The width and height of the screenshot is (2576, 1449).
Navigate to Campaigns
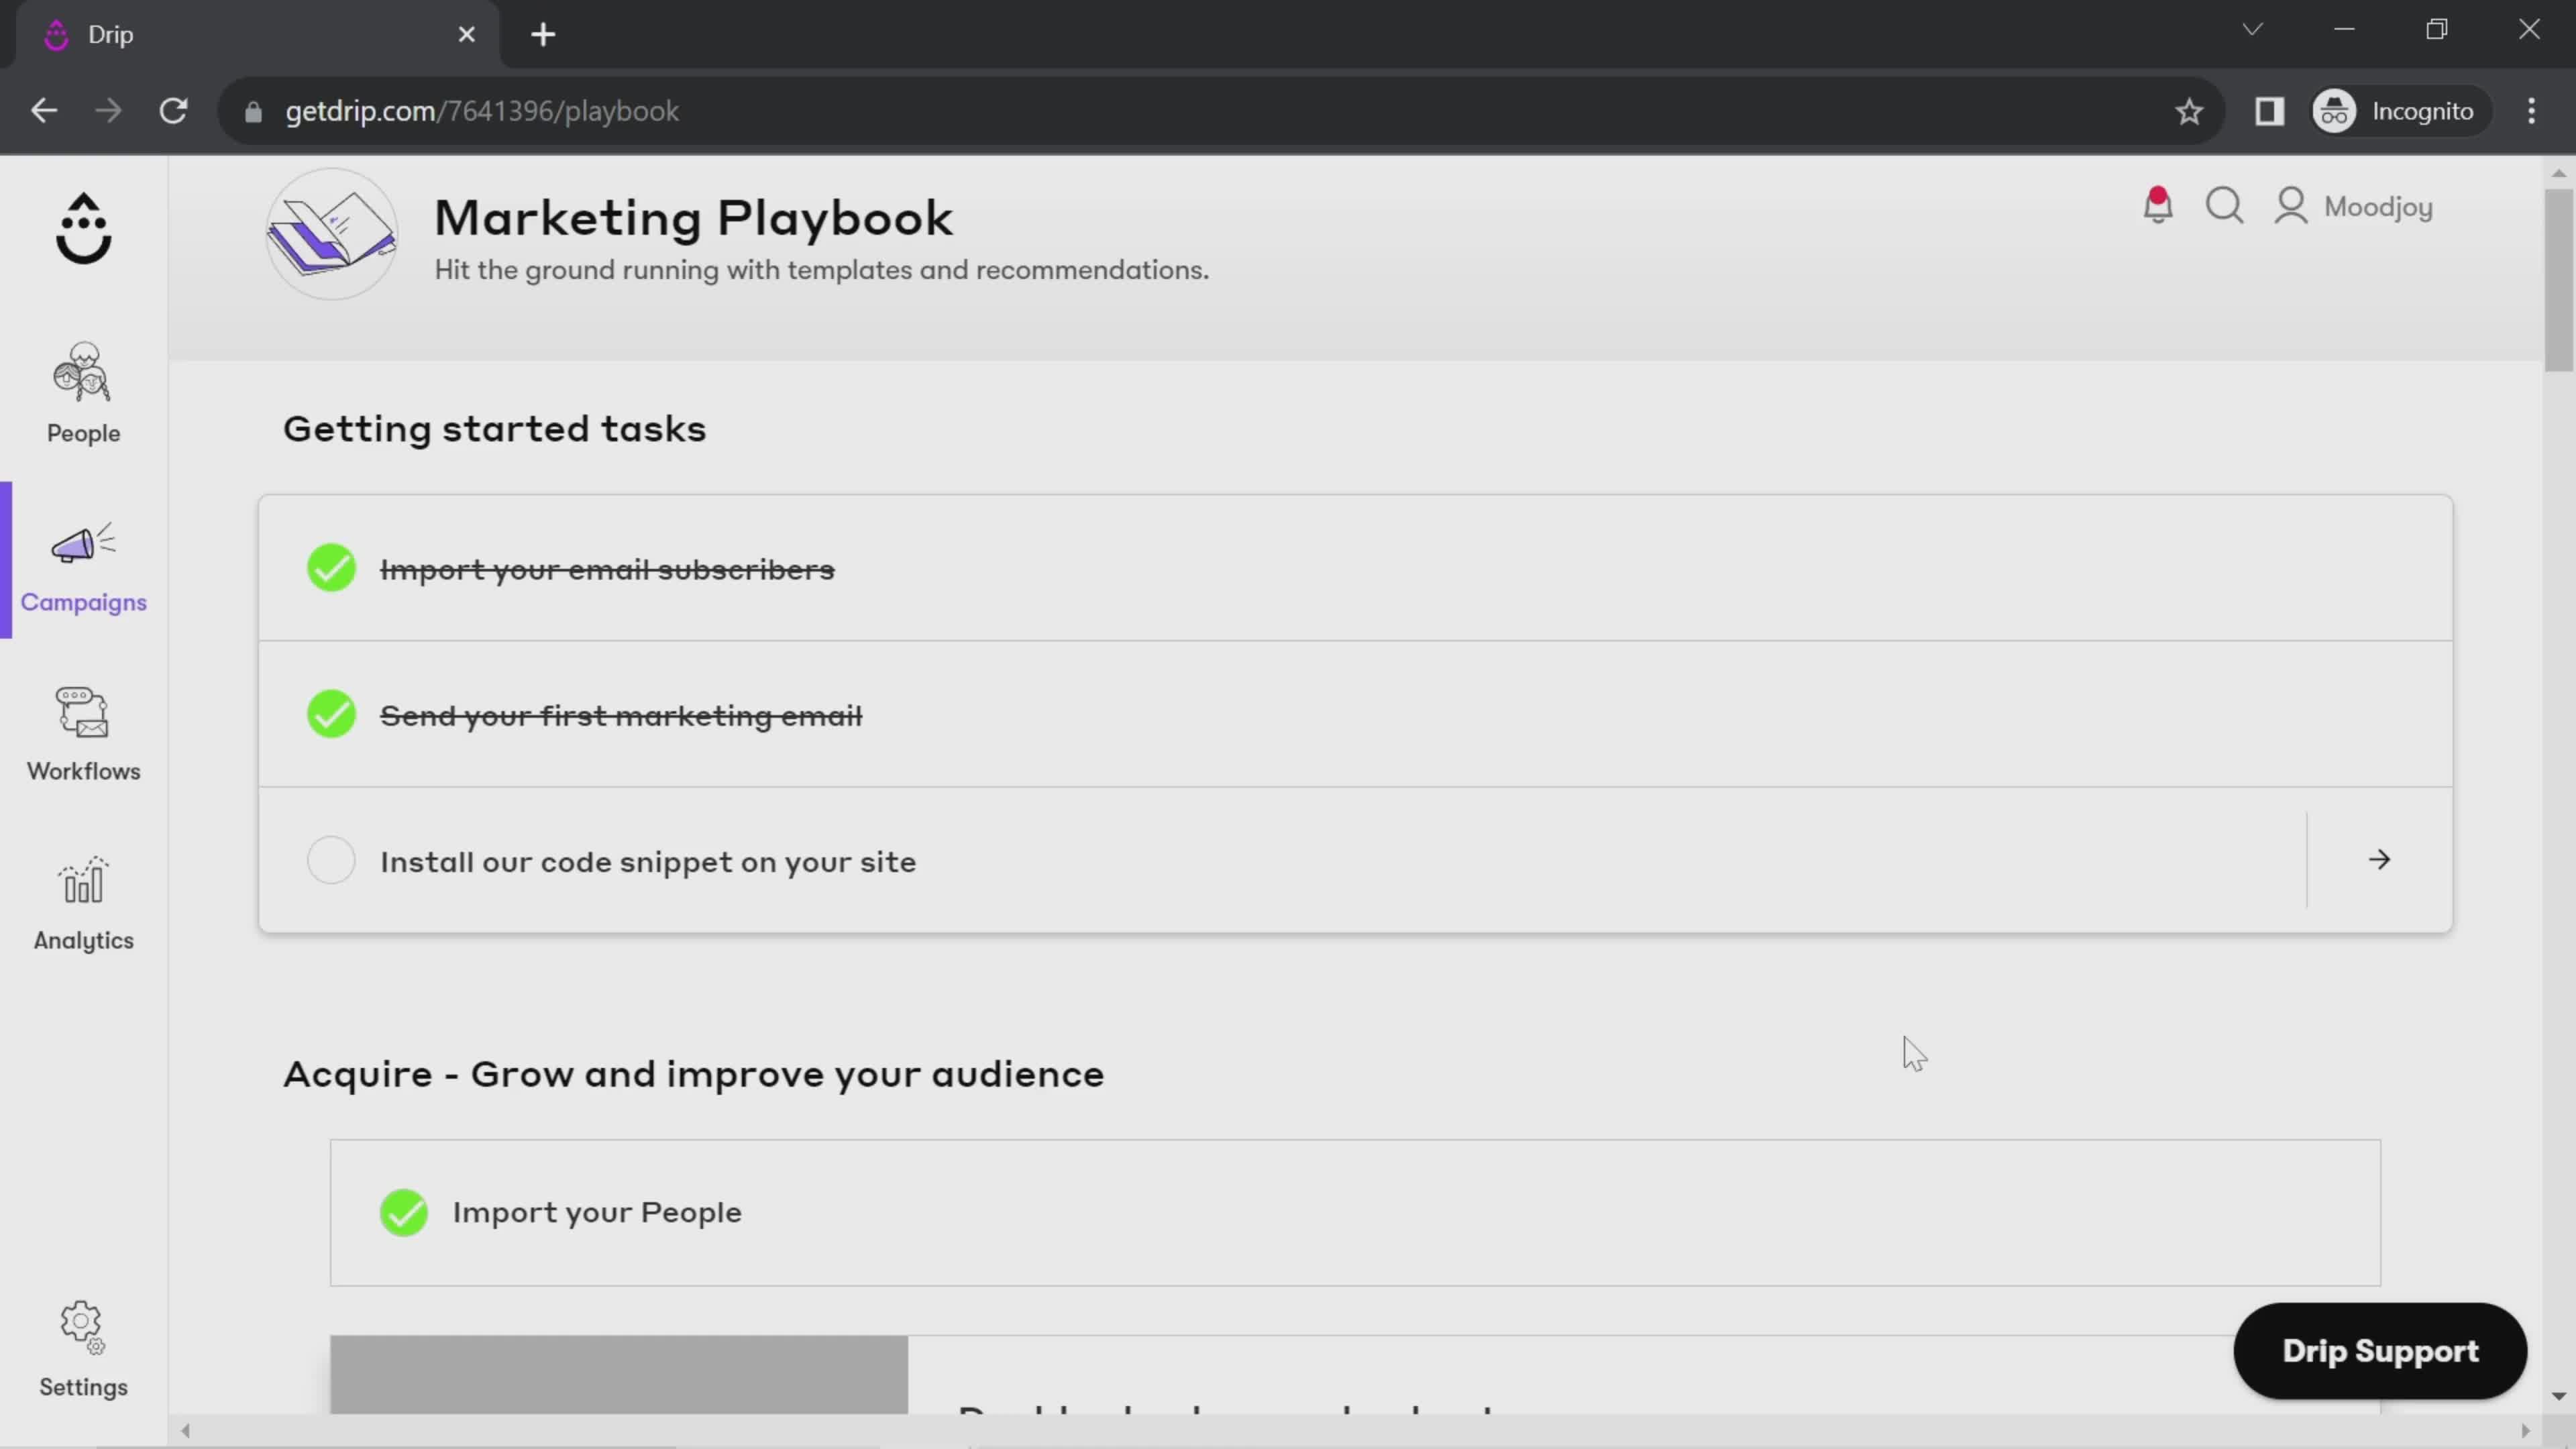point(83,563)
